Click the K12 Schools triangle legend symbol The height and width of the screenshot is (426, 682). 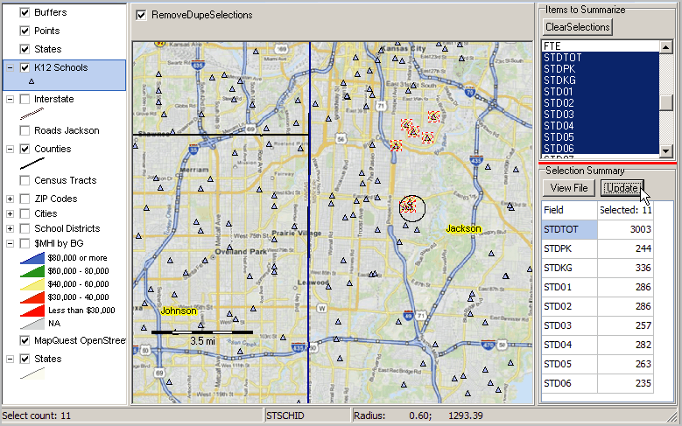click(x=32, y=81)
